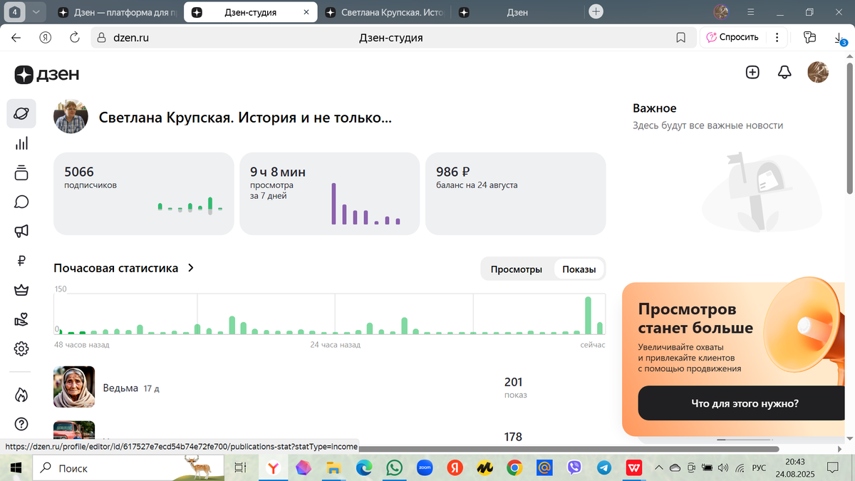Click the browser back arrow

16,38
